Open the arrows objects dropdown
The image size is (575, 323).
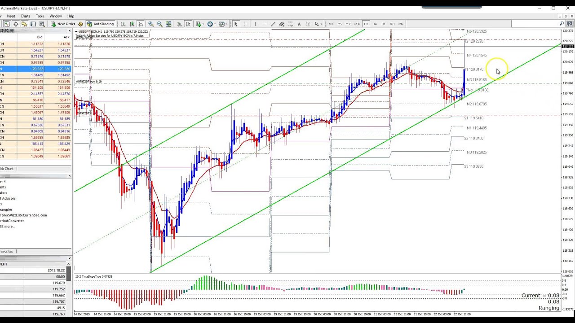point(318,24)
